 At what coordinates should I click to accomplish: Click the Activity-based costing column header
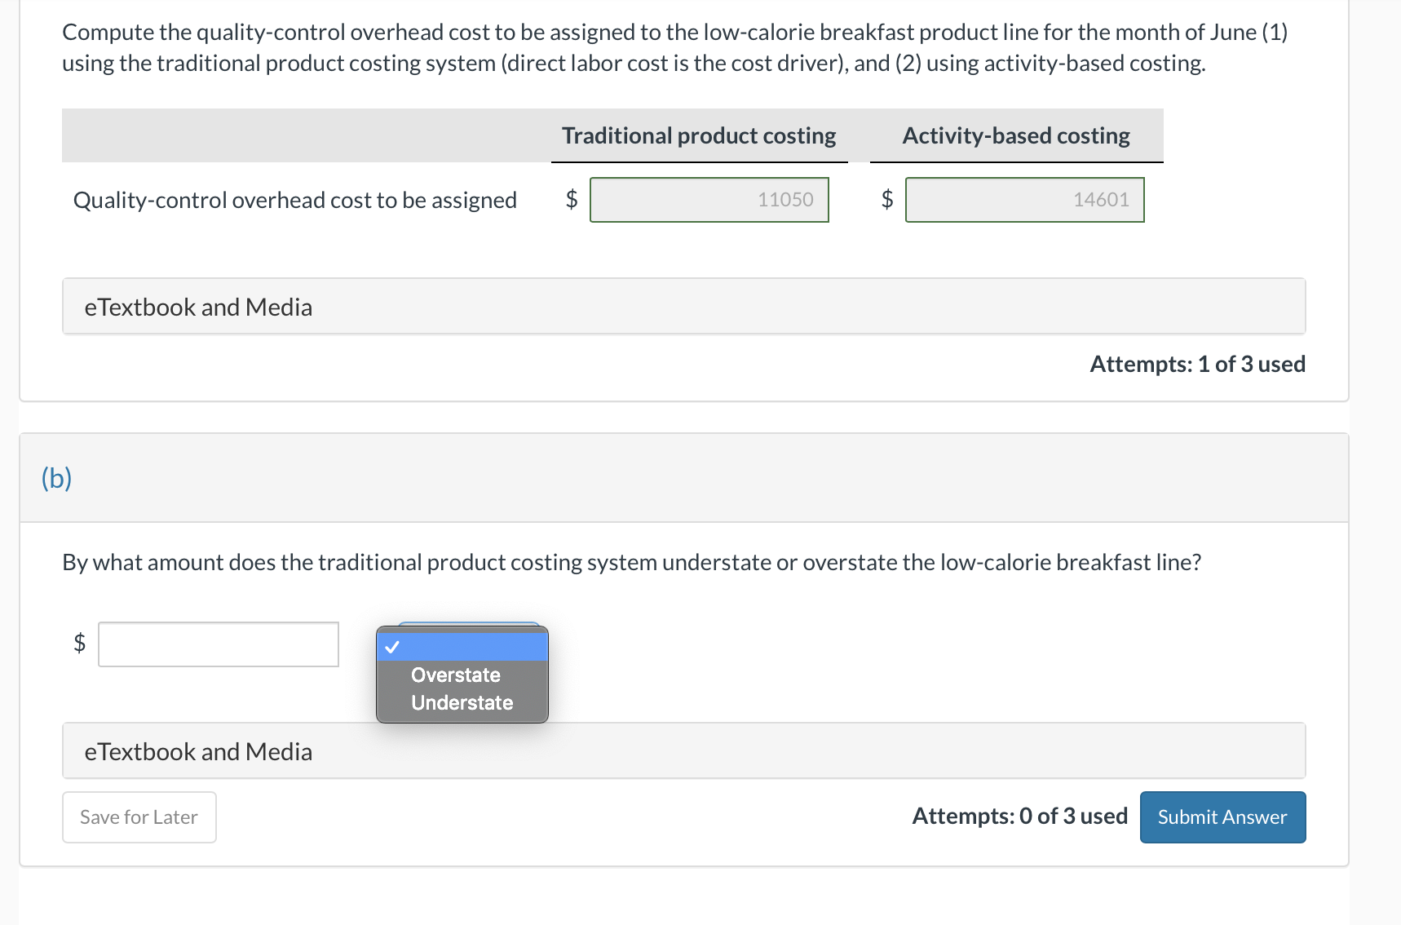point(1015,135)
